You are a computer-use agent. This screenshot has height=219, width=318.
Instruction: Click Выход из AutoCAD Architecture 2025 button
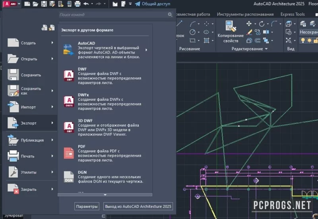(x=138, y=206)
